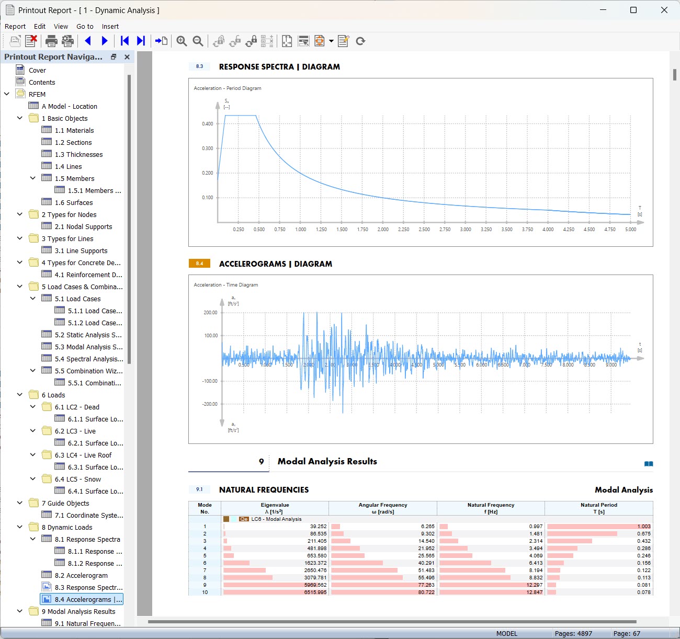Select 8.2 Accelerogram in navigator
The width and height of the screenshot is (680, 639).
pos(81,575)
